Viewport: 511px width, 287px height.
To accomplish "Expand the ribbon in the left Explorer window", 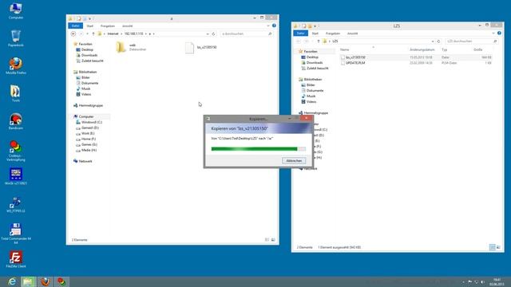I will (268, 26).
